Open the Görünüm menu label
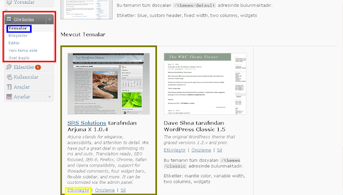The width and height of the screenshot is (343, 195). pos(24,19)
